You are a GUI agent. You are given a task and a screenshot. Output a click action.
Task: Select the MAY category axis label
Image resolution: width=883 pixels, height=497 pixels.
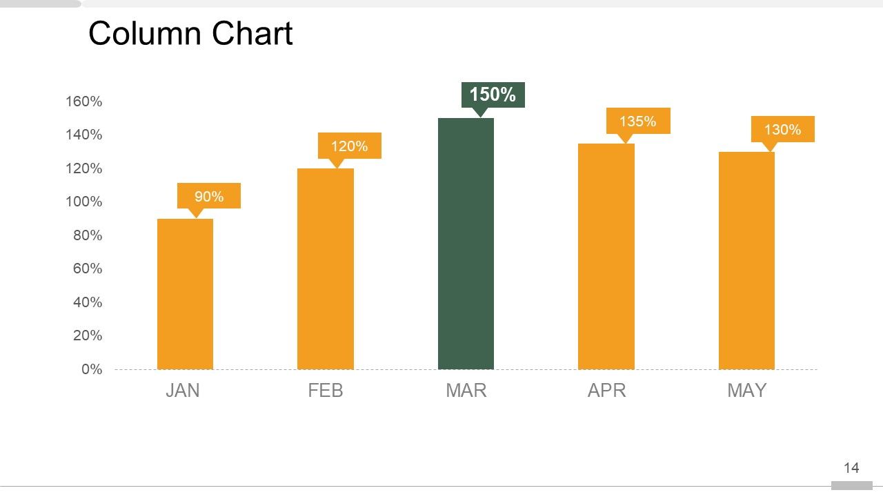tap(746, 391)
